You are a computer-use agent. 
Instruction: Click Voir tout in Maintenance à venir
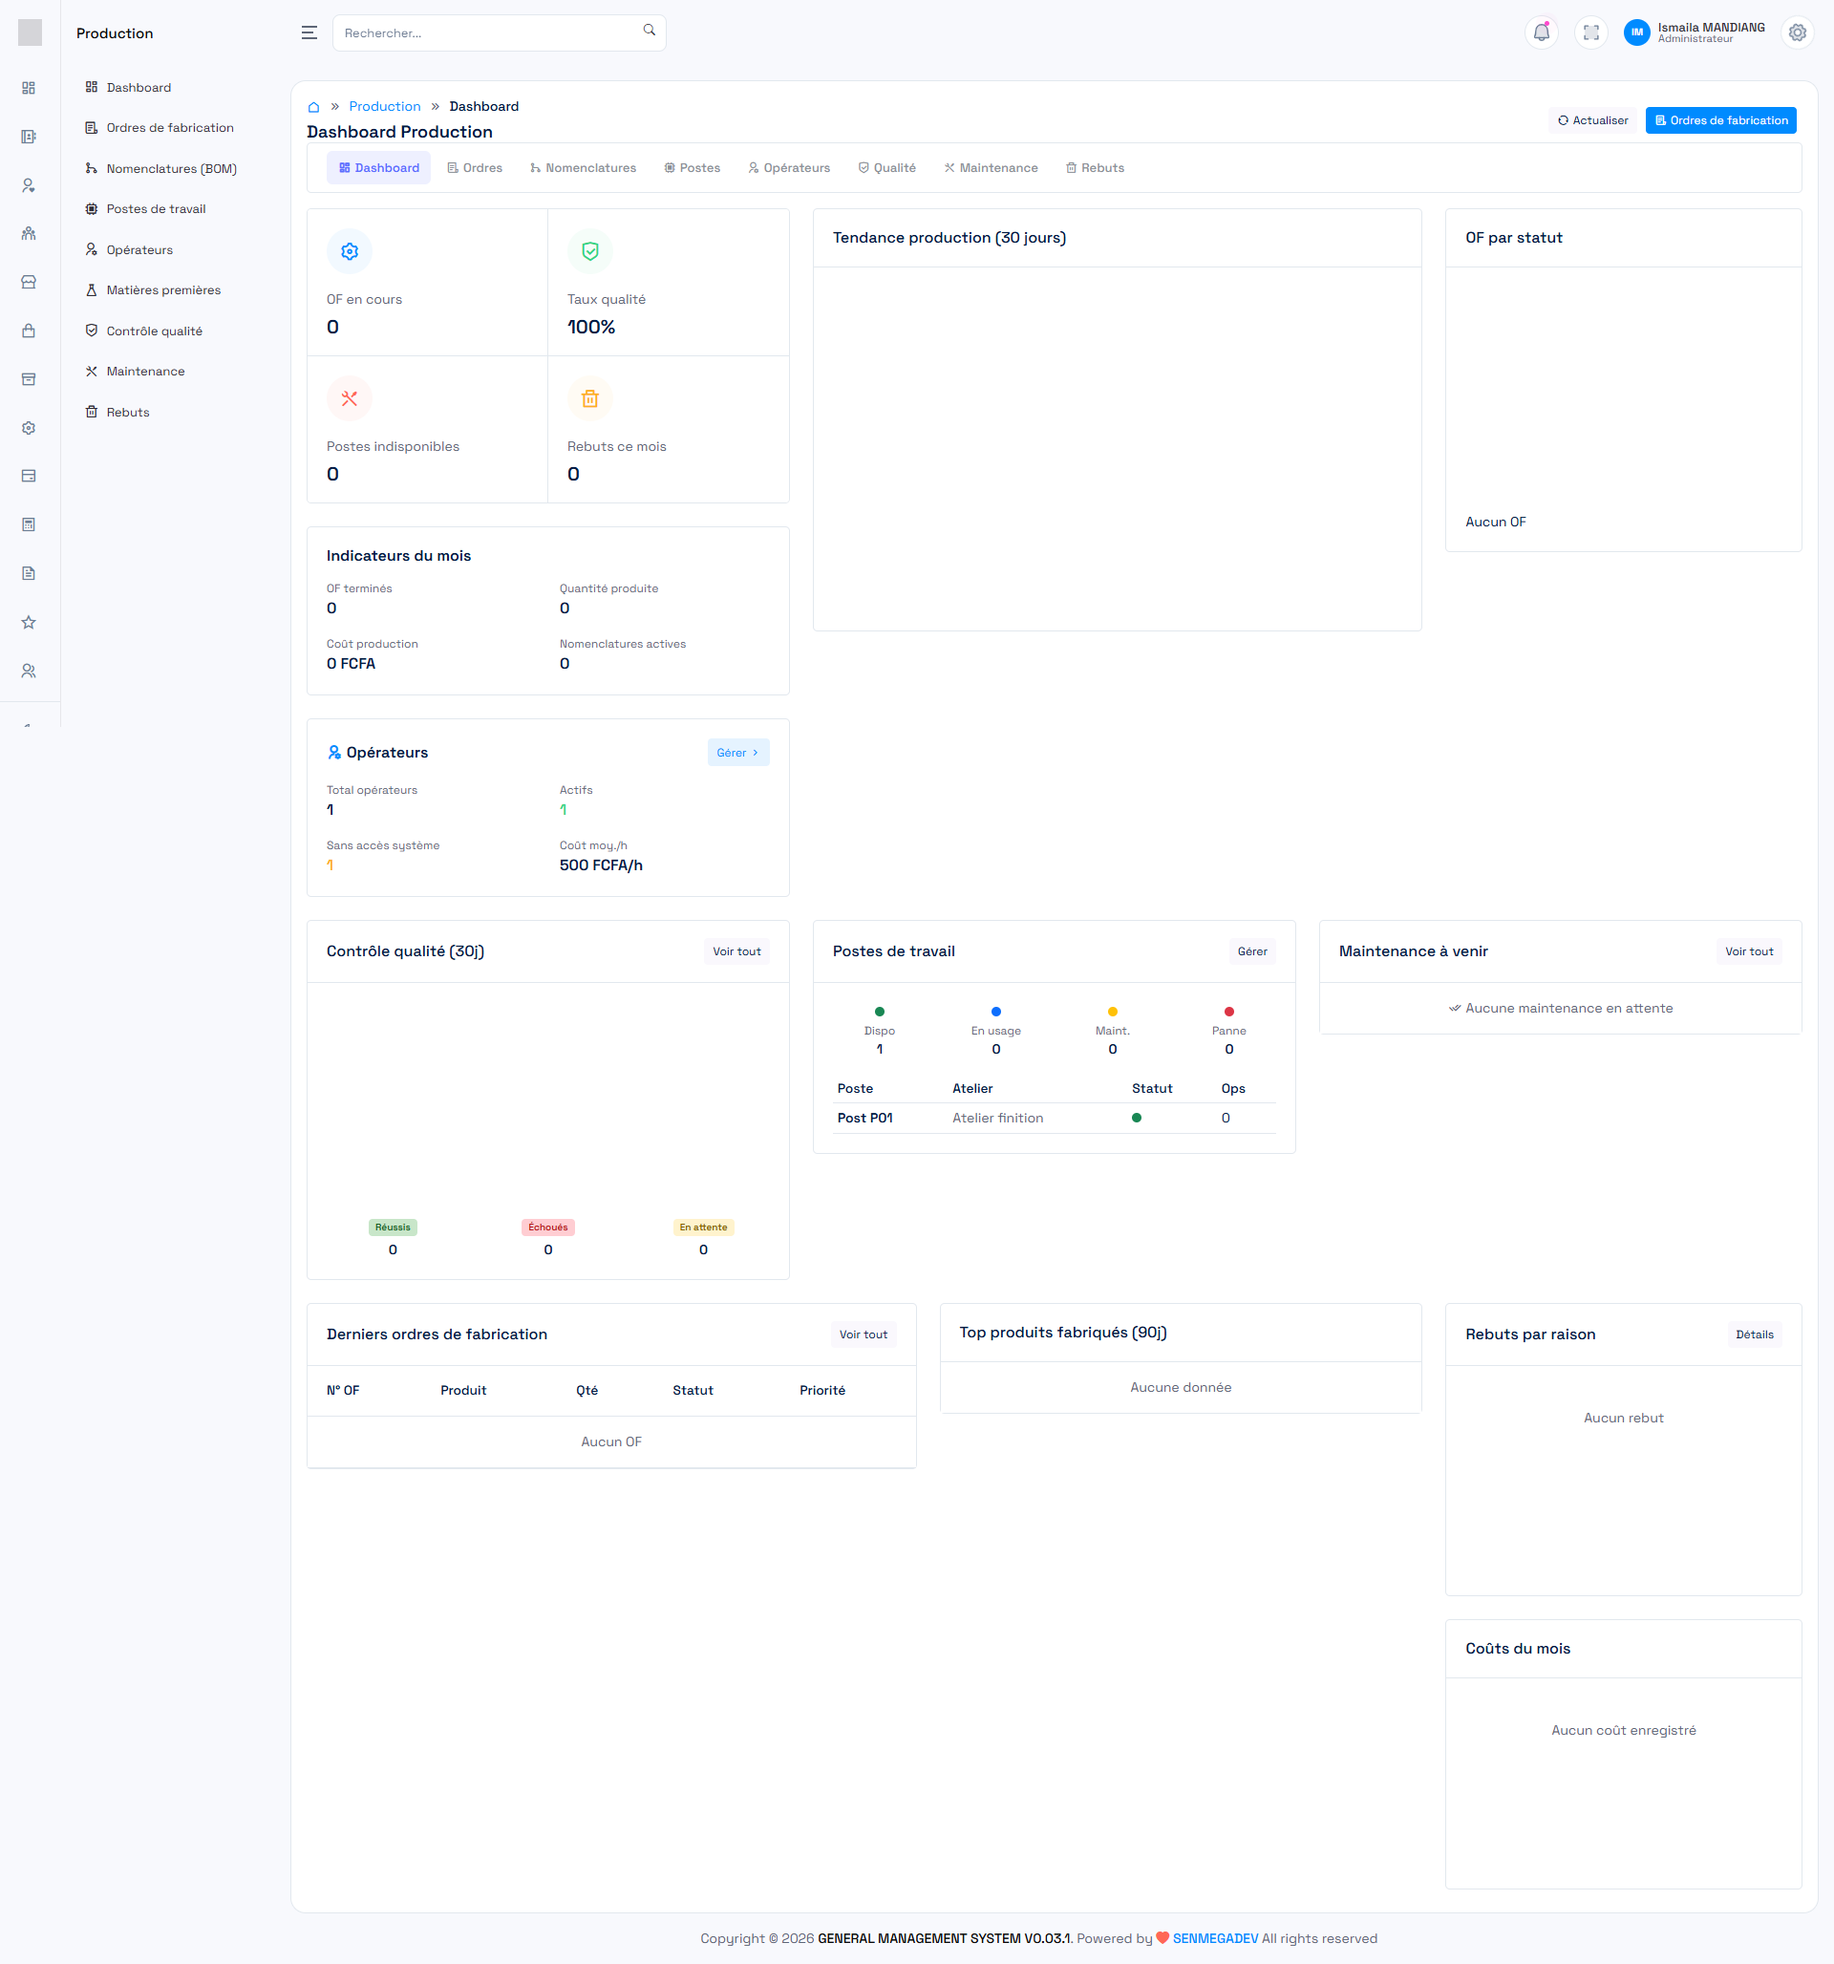[1748, 951]
